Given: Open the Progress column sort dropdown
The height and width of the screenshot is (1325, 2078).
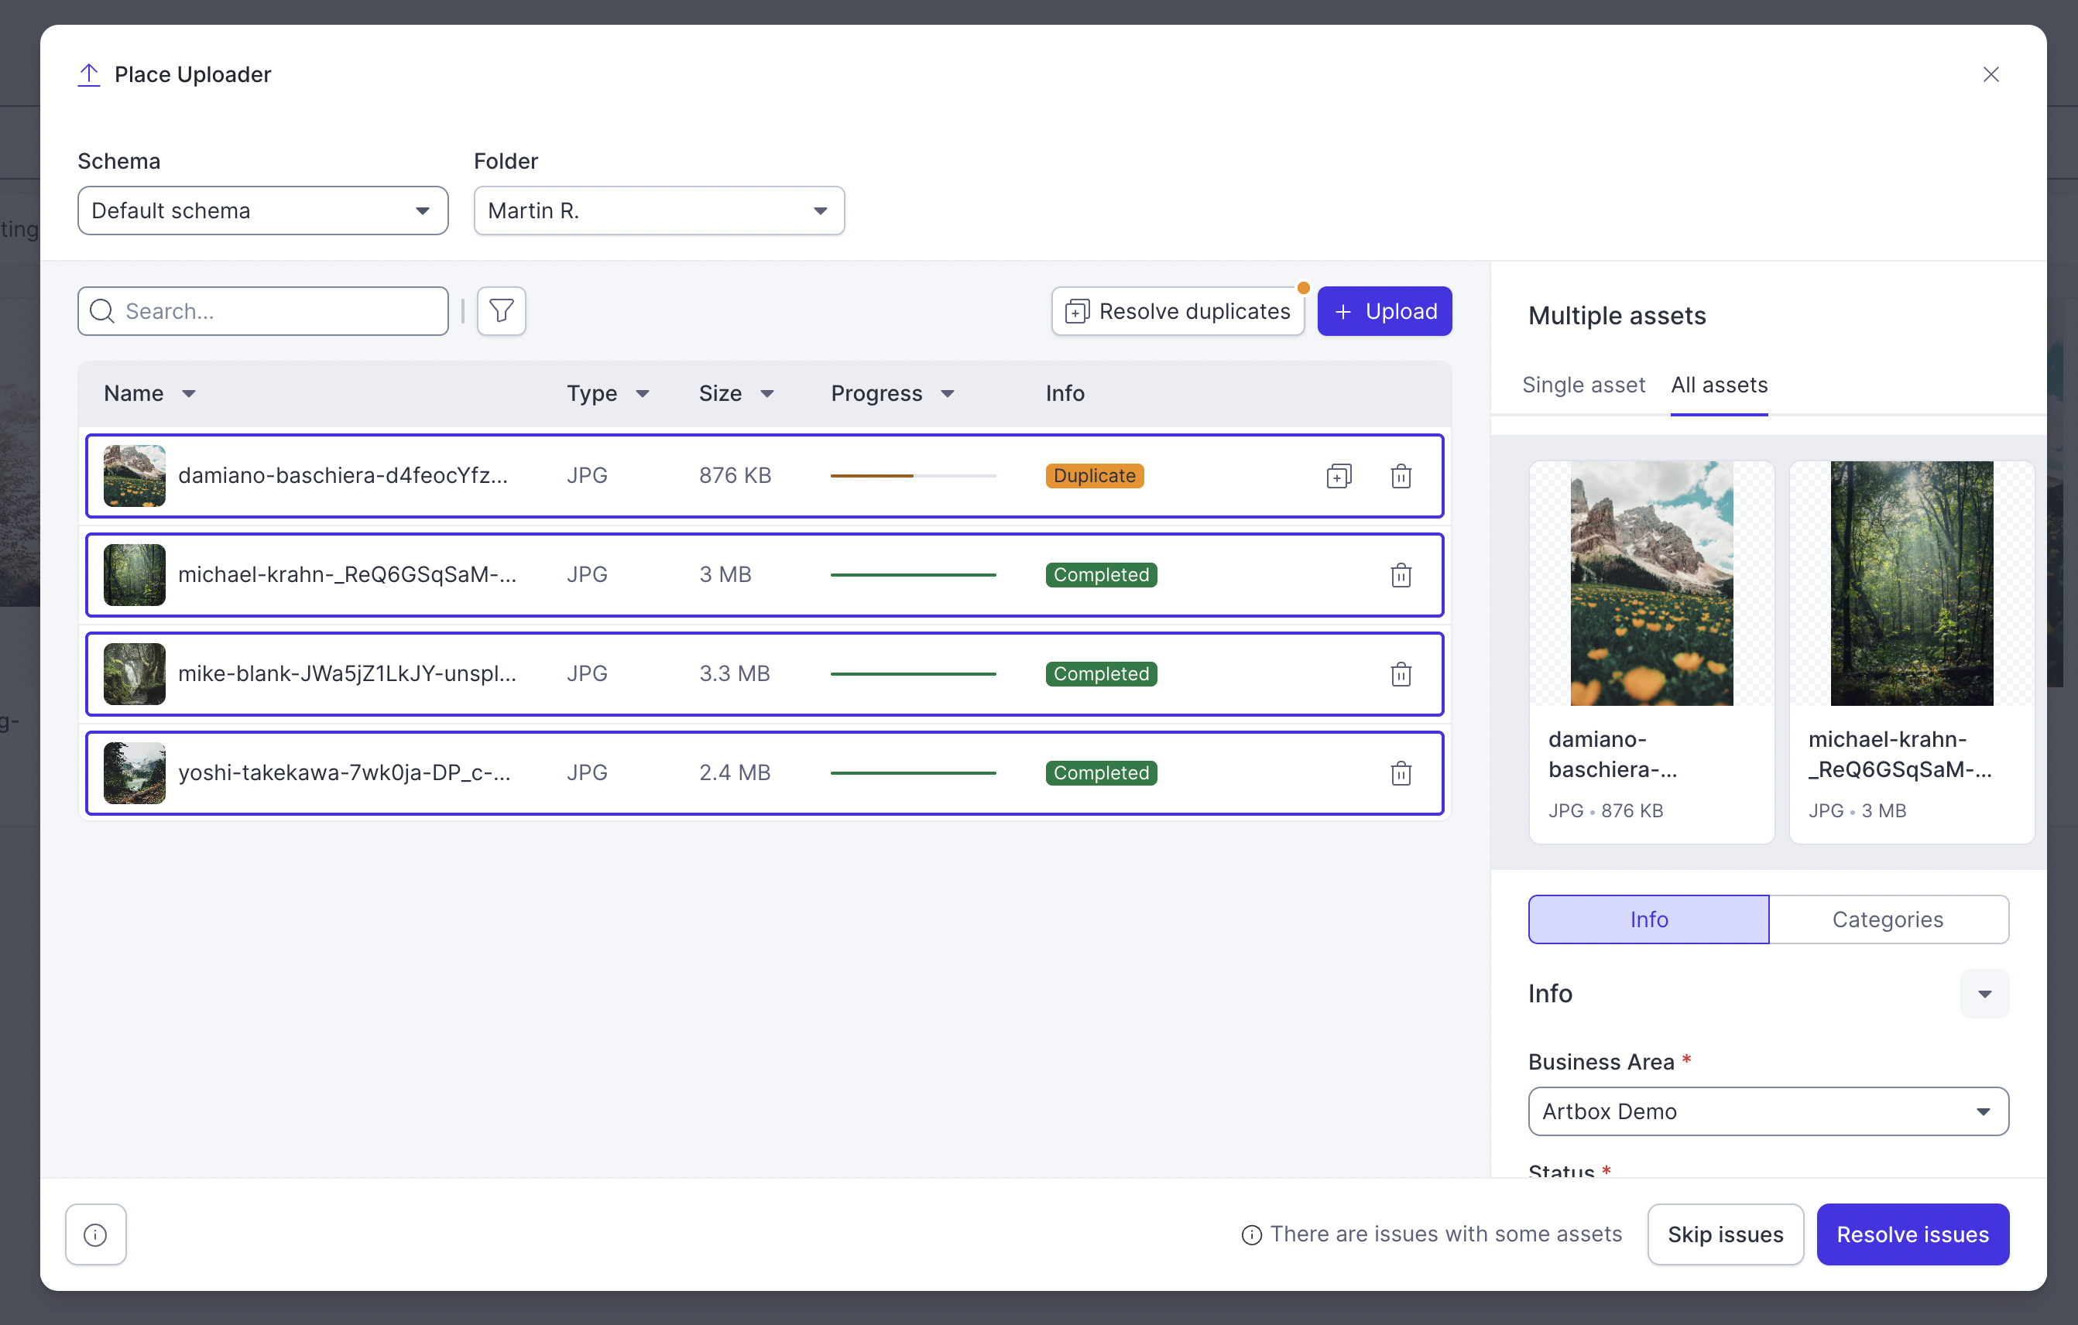Looking at the screenshot, I should (948, 394).
